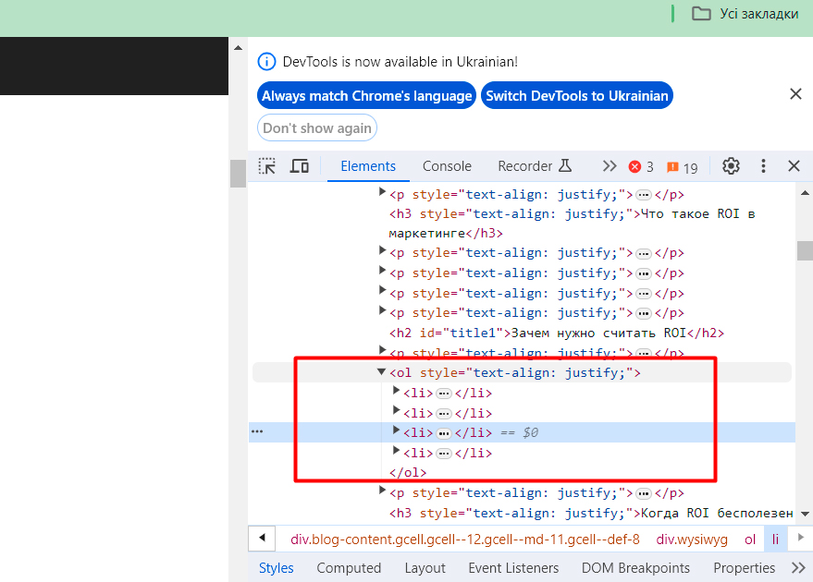
Task: Open DevTools settings gear
Action: [x=731, y=166]
